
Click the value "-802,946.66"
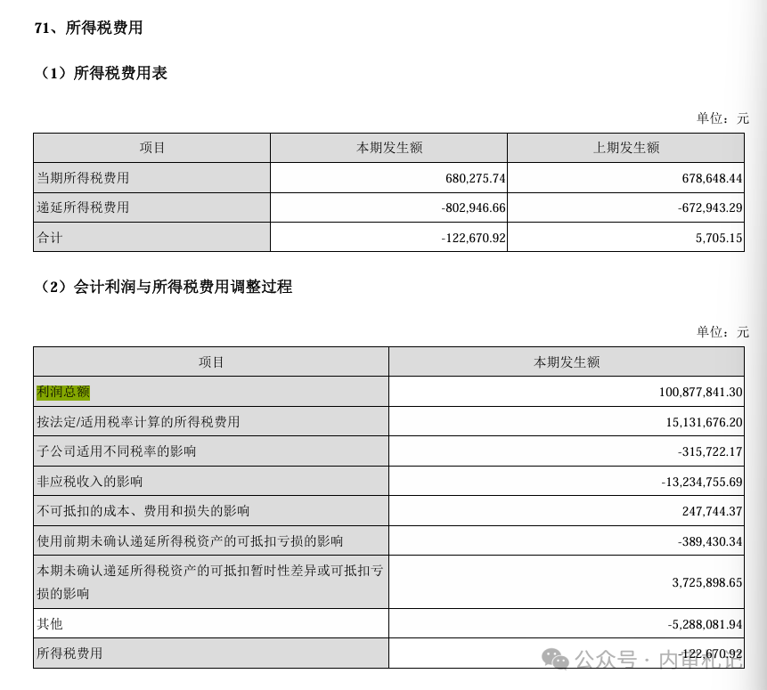click(474, 207)
